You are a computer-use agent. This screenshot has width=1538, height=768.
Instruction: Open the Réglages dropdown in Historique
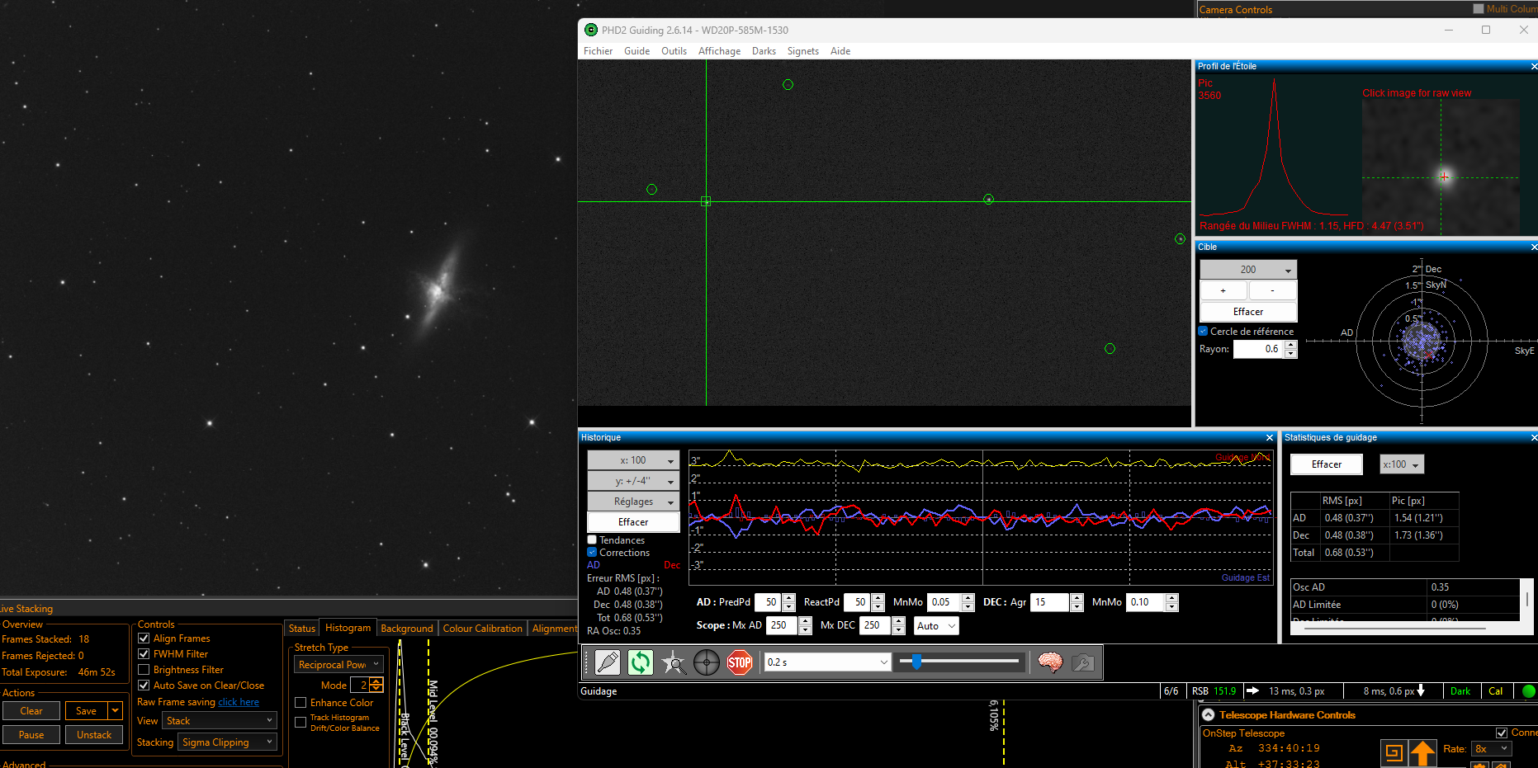(633, 502)
